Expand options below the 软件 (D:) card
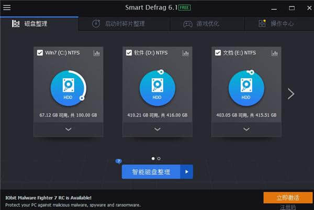The image size is (314, 210). pyautogui.click(x=157, y=130)
